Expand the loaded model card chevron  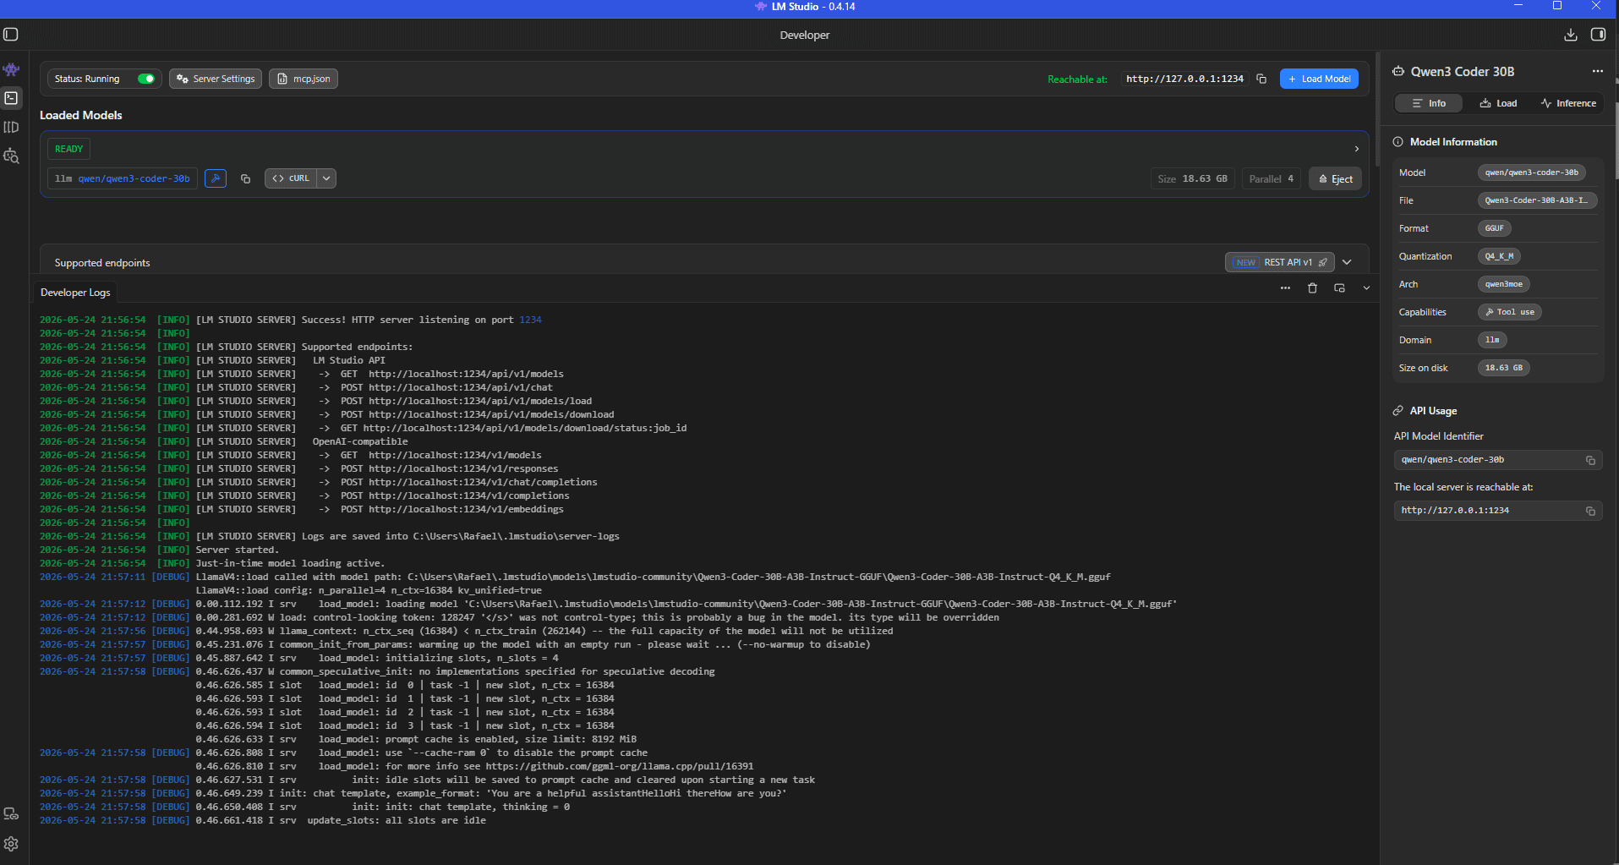pos(1356,149)
